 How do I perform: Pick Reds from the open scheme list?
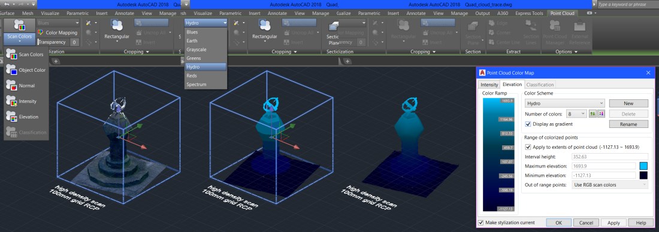coord(205,76)
